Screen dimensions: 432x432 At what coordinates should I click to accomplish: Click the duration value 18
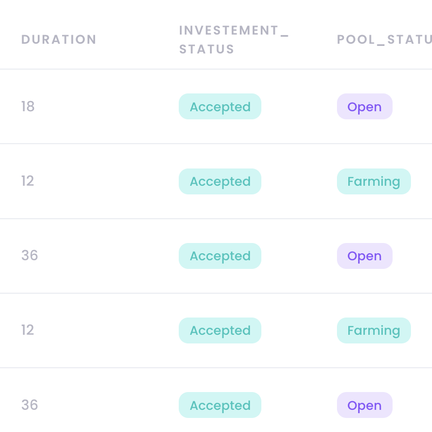pyautogui.click(x=28, y=106)
